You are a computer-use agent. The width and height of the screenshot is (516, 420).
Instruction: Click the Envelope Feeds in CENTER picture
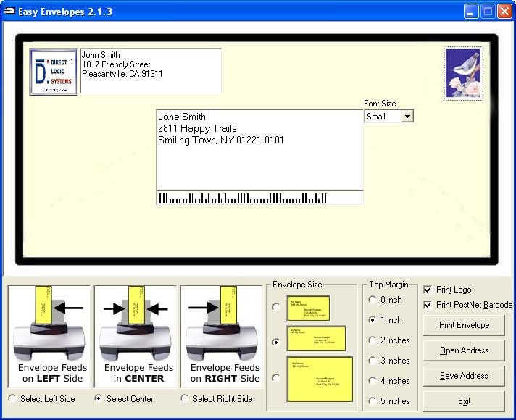click(x=136, y=337)
